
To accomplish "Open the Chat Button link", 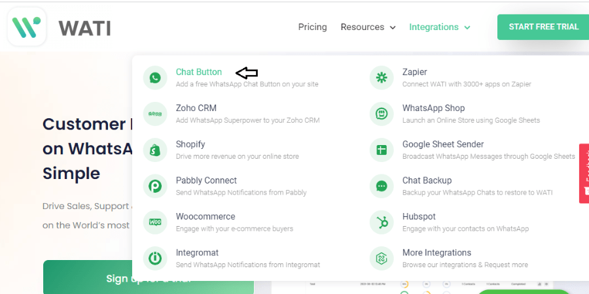I will coord(199,72).
